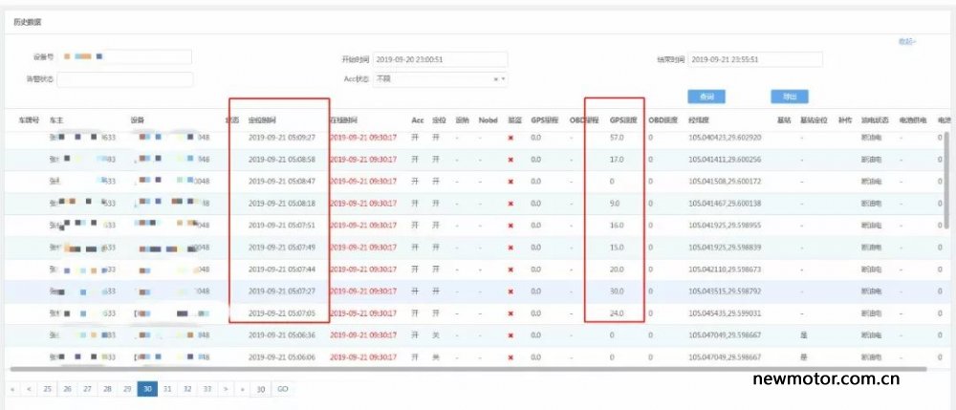The width and height of the screenshot is (956, 410).
Task: Click the timestamp cell 2019-09-21 05:06:36
Action: click(x=282, y=335)
